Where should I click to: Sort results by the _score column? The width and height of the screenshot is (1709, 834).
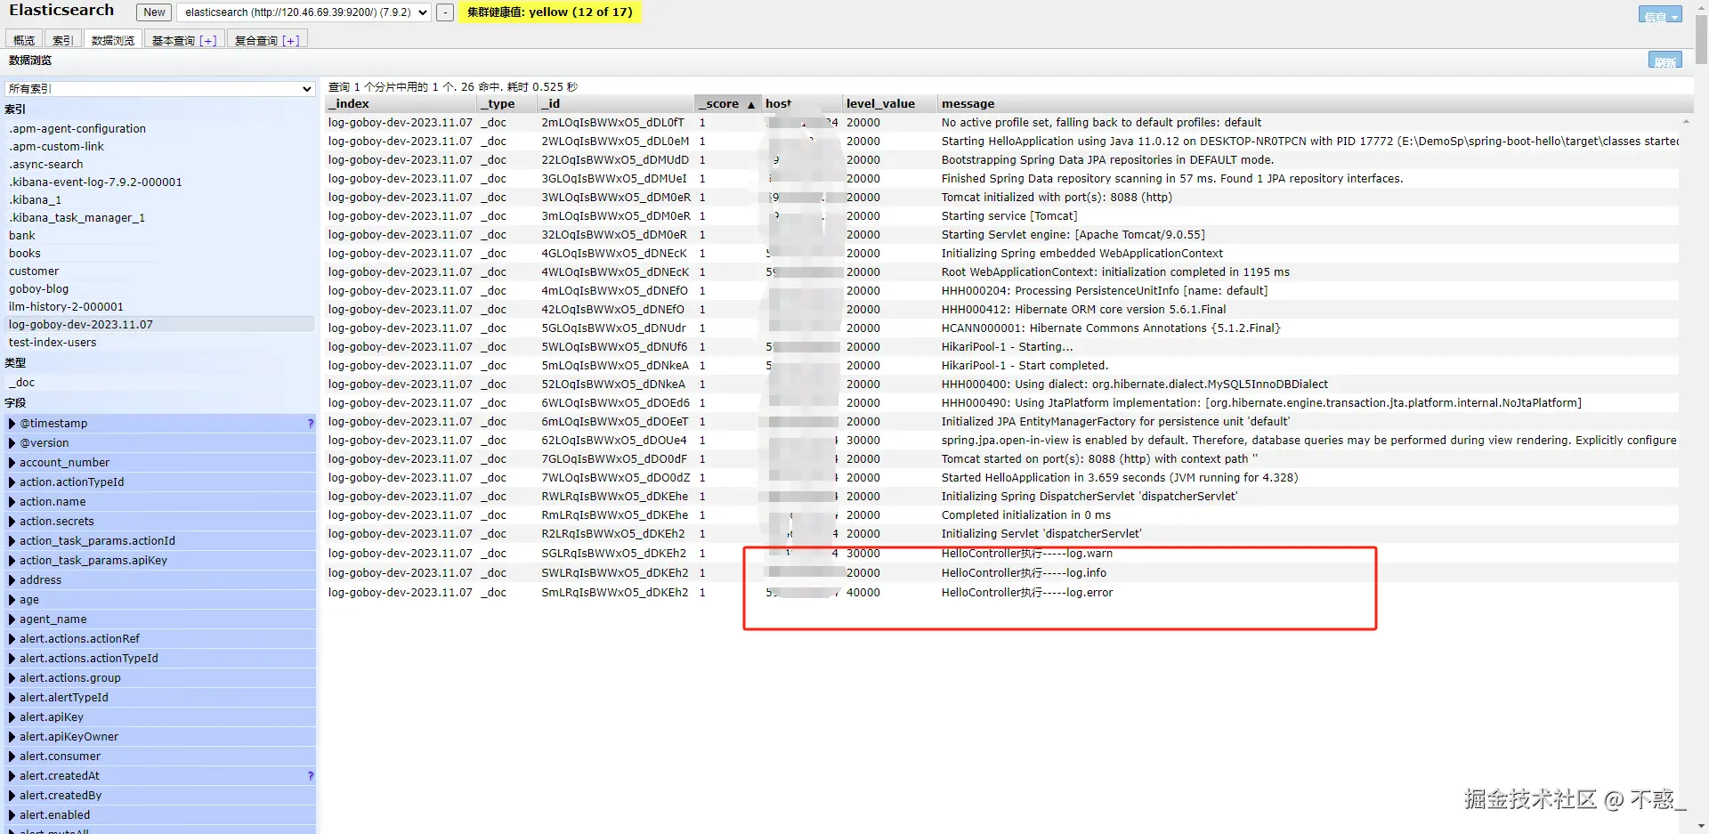(x=727, y=104)
